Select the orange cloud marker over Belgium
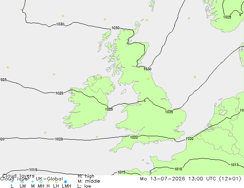The image size is (244, 188). click(201, 135)
